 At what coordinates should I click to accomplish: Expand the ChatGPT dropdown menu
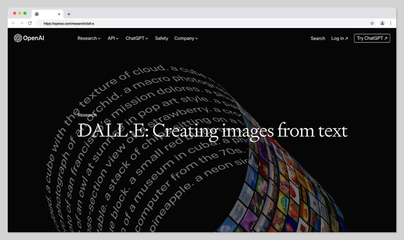click(137, 38)
